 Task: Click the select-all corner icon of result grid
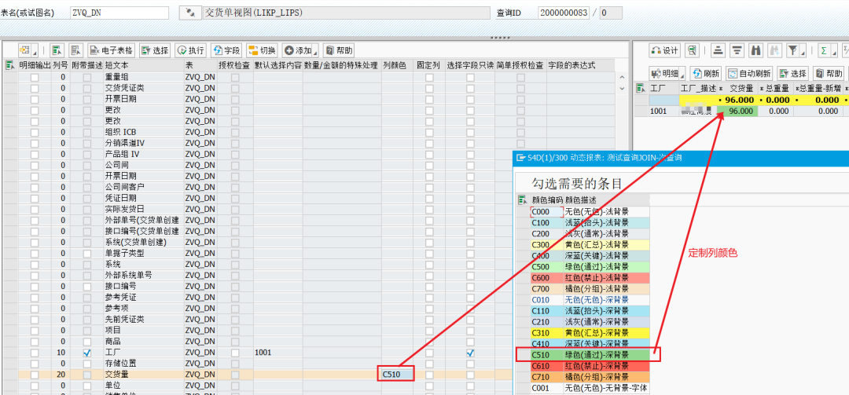point(641,88)
